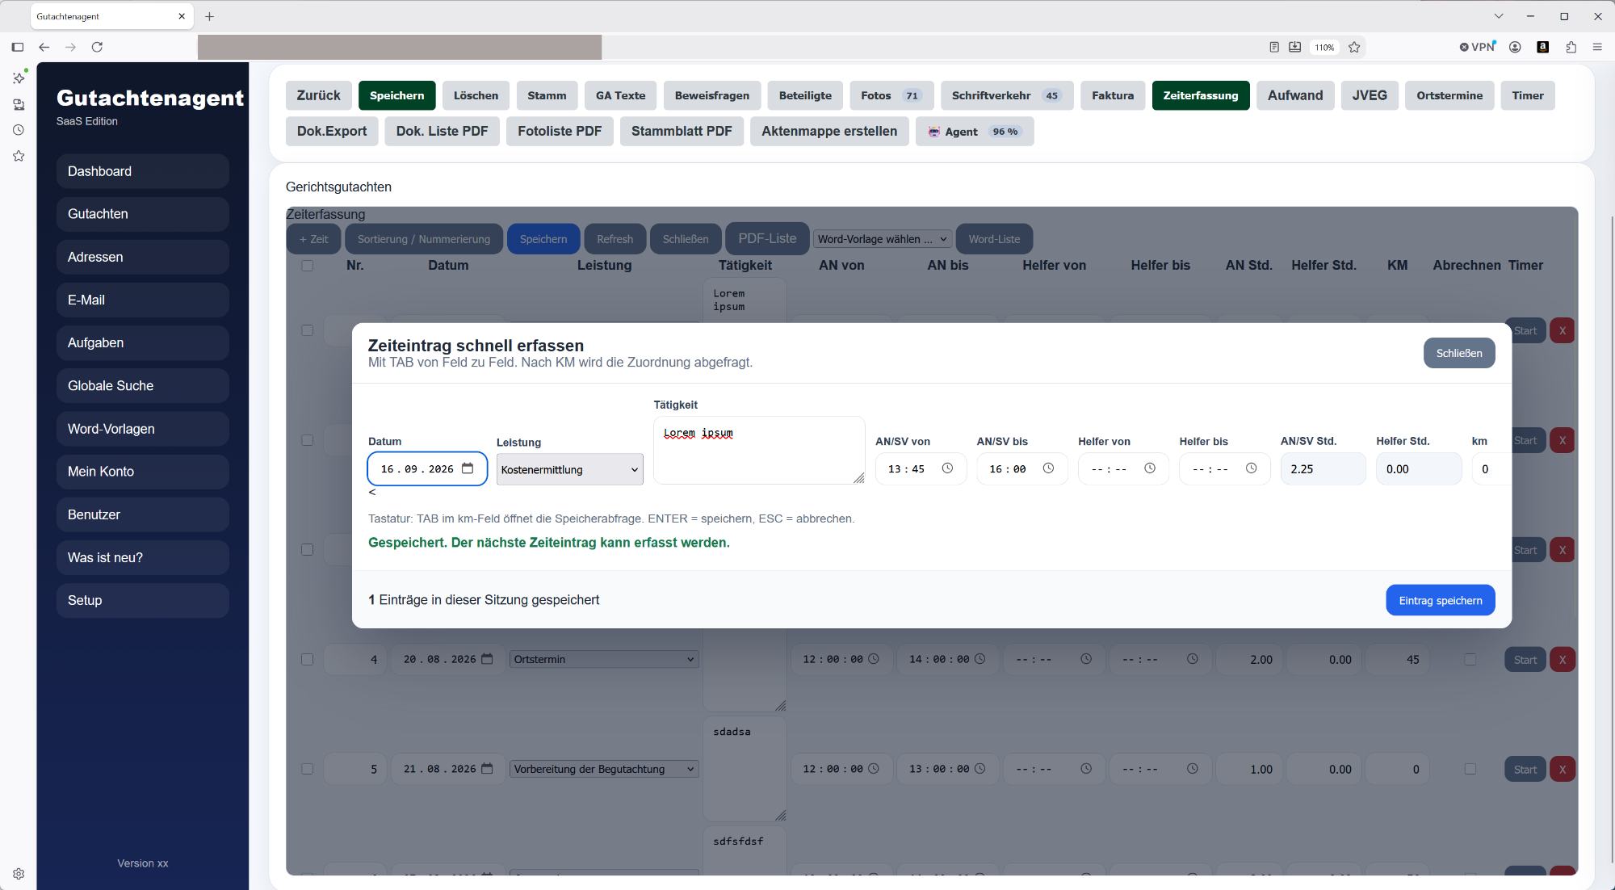The height and width of the screenshot is (890, 1615).
Task: Open the time picker for Helfer von
Action: click(1150, 468)
